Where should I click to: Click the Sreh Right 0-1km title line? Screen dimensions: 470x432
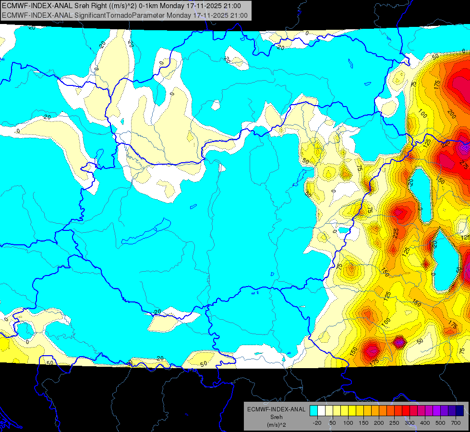[121, 6]
